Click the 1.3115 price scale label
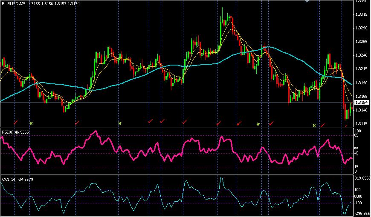This screenshot has width=371, height=217. (361, 124)
